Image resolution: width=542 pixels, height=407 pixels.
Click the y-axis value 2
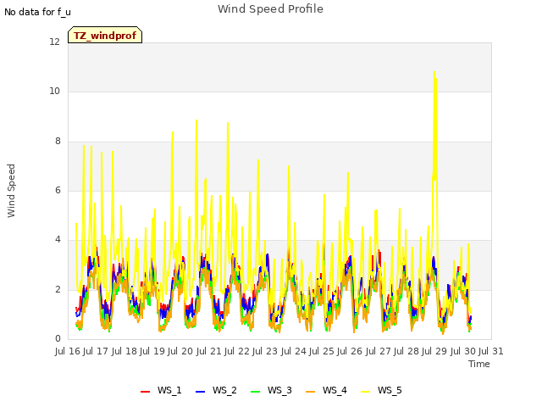pyautogui.click(x=58, y=289)
